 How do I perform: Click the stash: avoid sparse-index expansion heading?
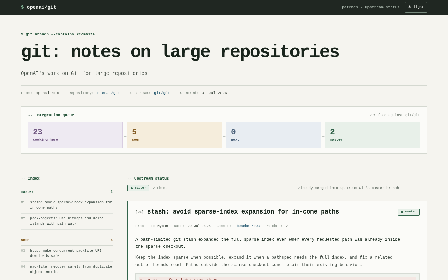[243, 212]
